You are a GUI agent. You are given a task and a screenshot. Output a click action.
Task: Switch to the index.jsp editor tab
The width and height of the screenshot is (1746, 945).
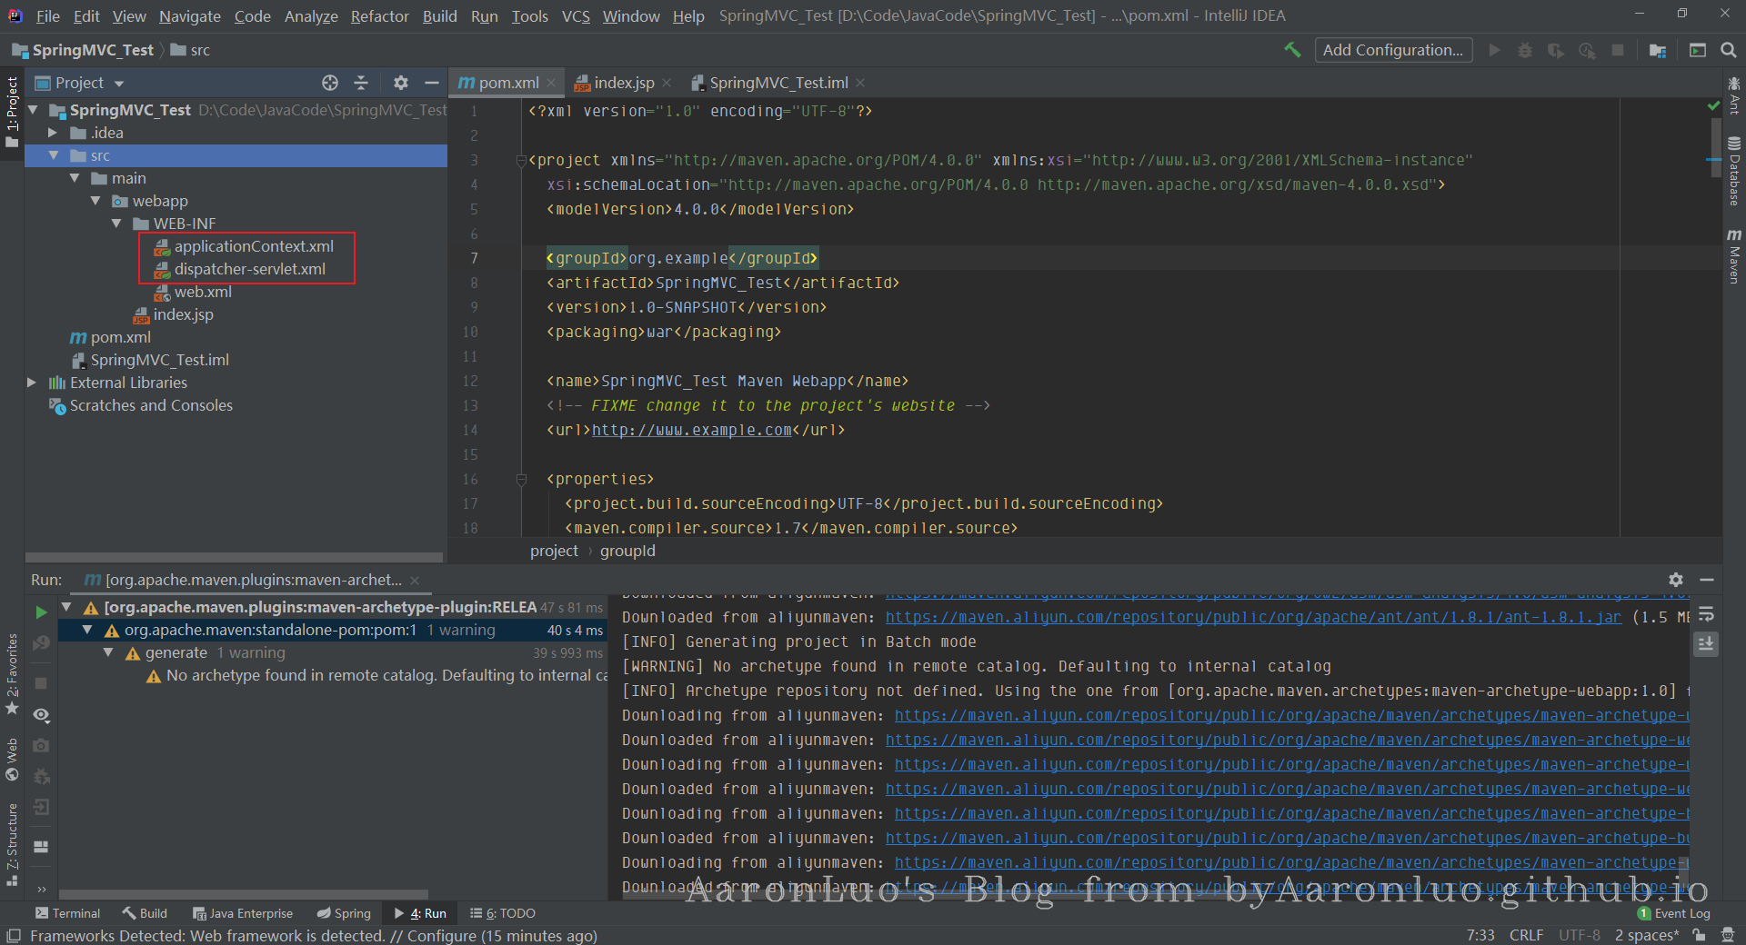[623, 83]
